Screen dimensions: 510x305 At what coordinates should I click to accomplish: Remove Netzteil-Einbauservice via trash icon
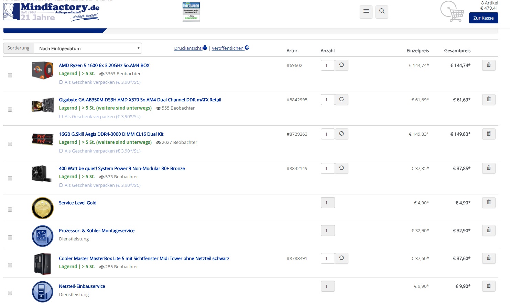click(489, 286)
